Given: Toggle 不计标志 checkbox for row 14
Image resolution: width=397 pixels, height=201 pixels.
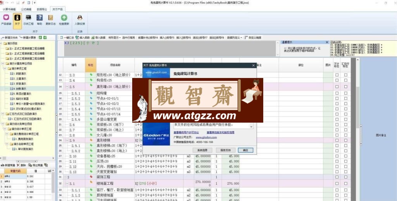Looking at the screenshot, I should [337, 87].
